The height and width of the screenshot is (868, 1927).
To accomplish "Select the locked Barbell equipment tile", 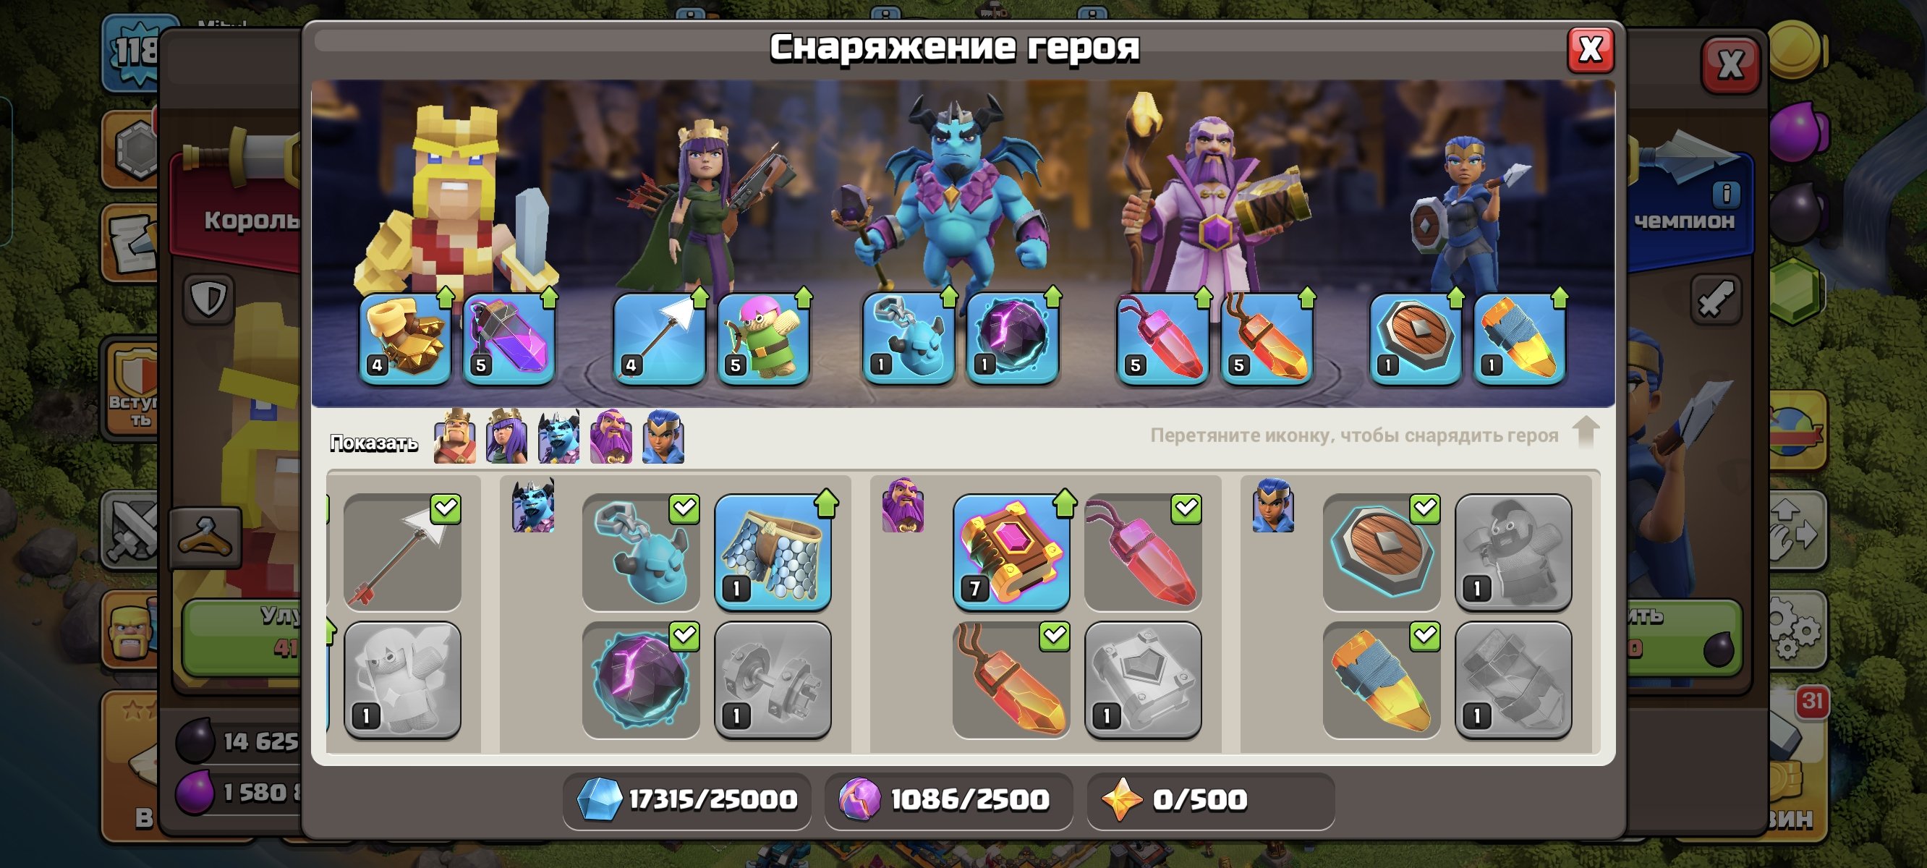I will pyautogui.click(x=773, y=680).
